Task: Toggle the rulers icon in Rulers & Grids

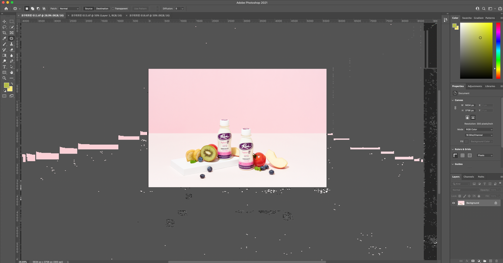Action: [455, 156]
